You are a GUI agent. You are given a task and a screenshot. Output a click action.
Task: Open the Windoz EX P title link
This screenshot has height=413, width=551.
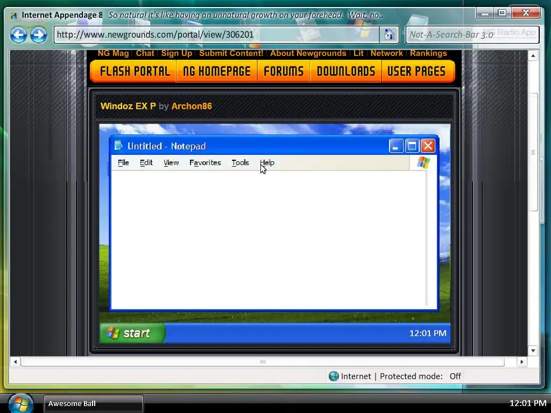click(x=128, y=106)
